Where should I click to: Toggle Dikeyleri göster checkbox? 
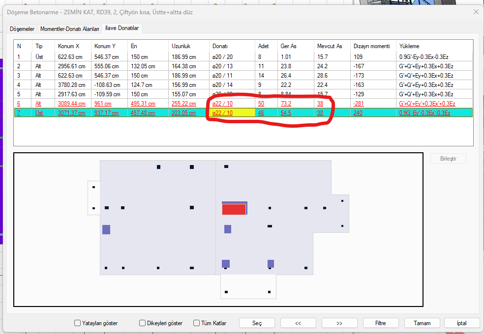pos(143,323)
